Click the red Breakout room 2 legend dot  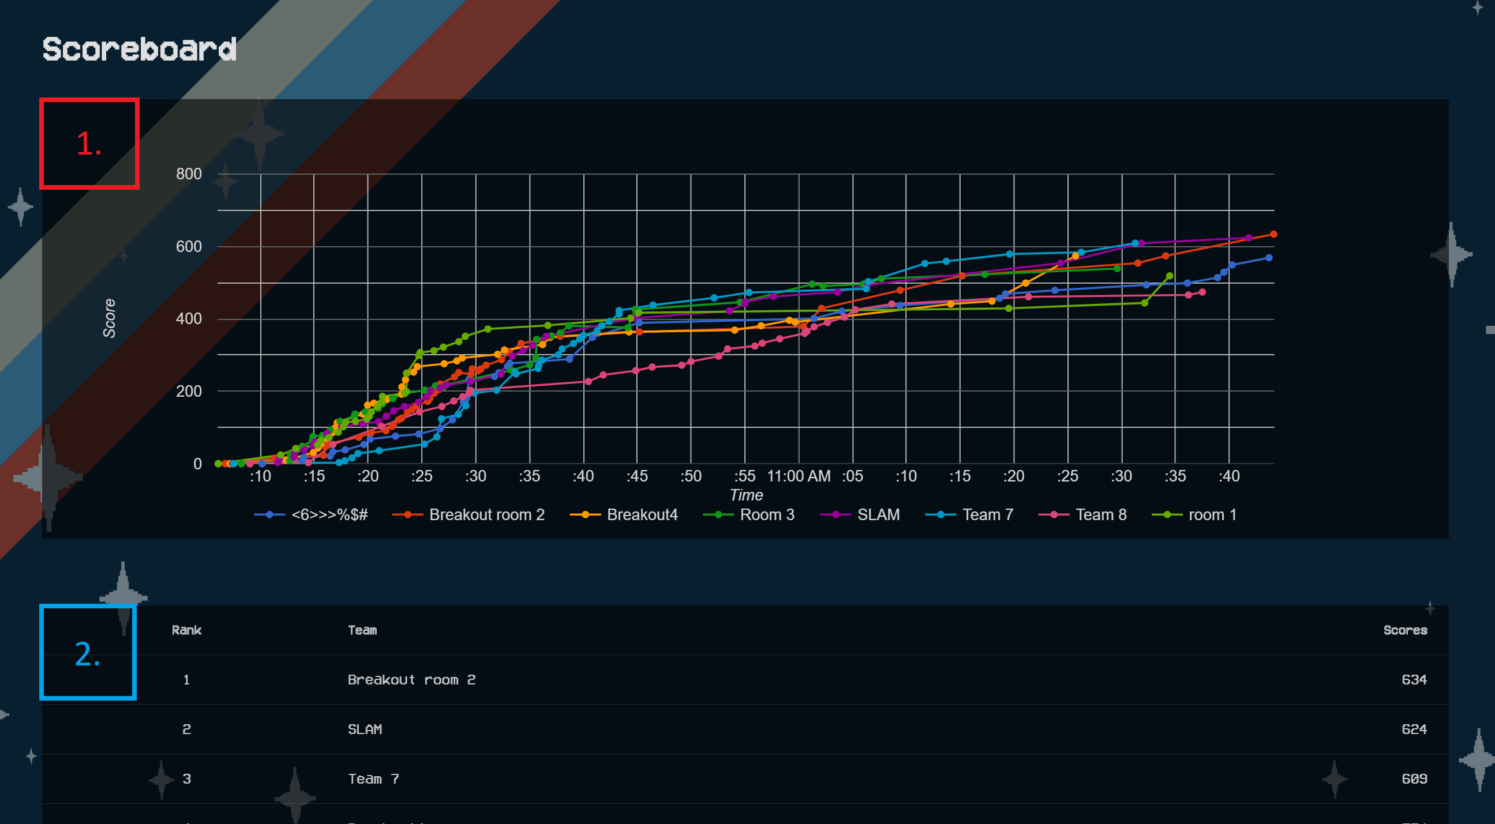(x=407, y=515)
